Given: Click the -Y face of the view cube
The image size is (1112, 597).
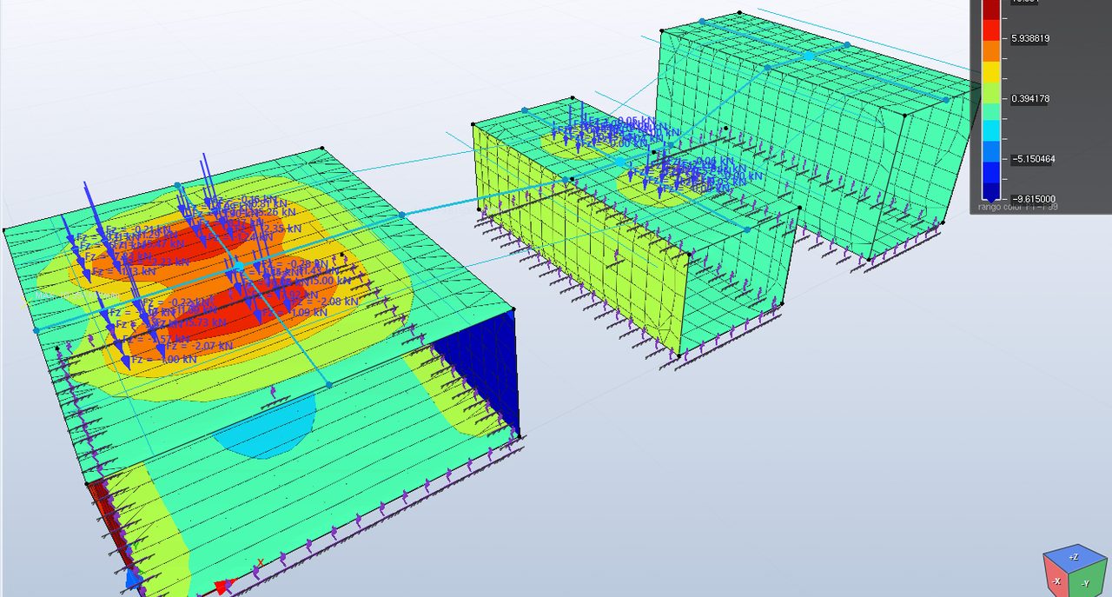Looking at the screenshot, I should (x=1084, y=582).
